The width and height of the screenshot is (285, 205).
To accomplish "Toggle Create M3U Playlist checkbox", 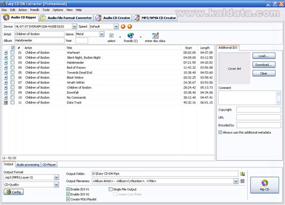I will 68,200.
